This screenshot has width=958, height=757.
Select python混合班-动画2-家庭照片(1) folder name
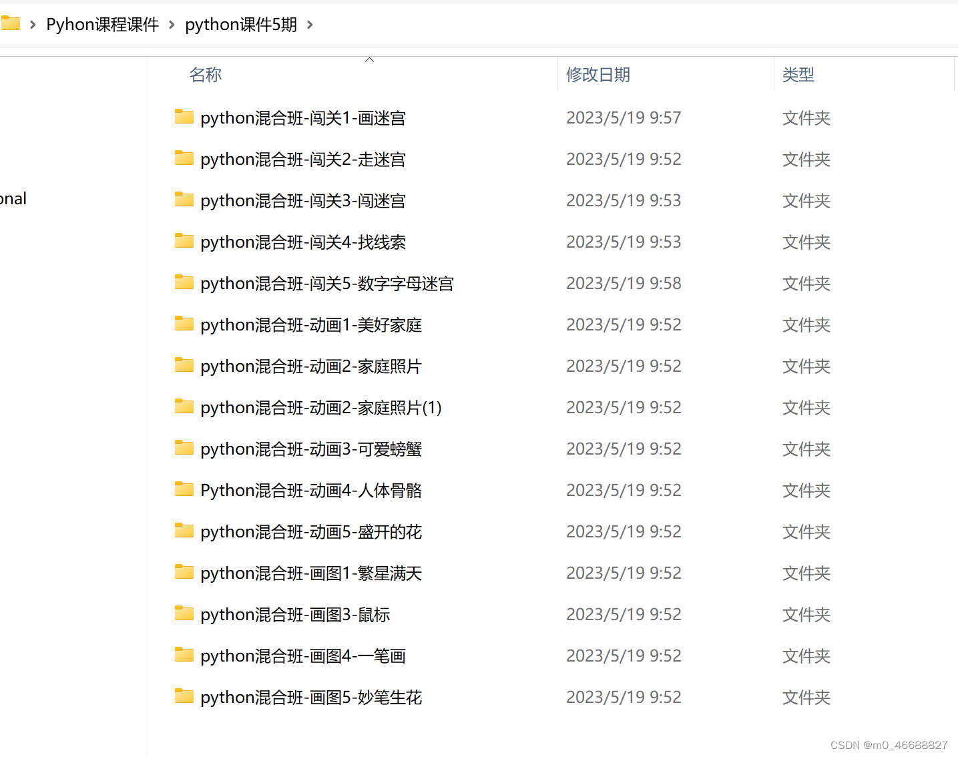[321, 408]
